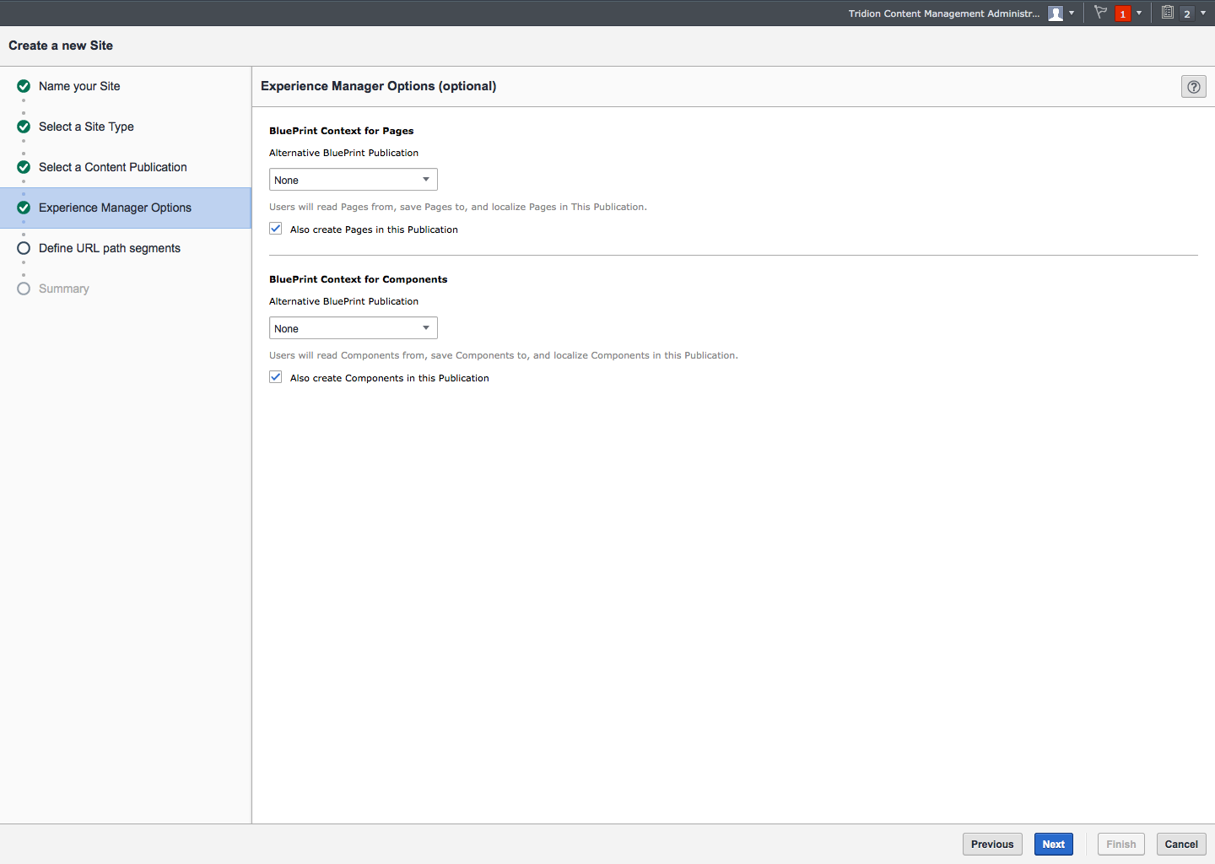
Task: Click the notifications flag icon
Action: [1100, 13]
